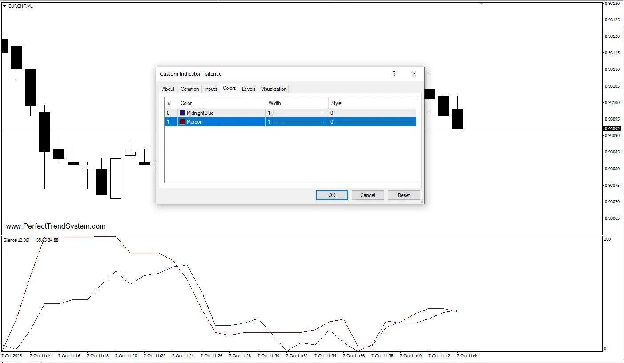Image resolution: width=624 pixels, height=363 pixels.
Task: Open style selector for Maroon line
Action: pos(372,122)
